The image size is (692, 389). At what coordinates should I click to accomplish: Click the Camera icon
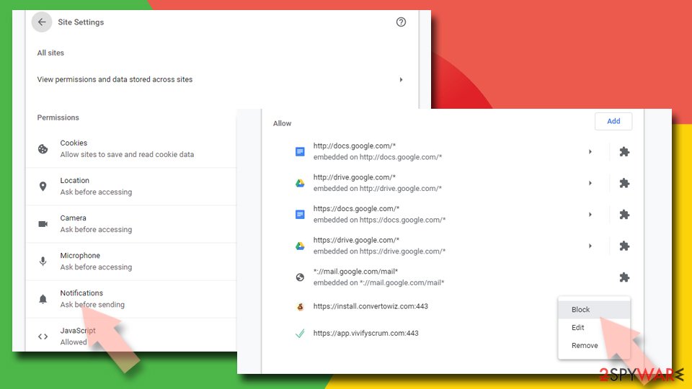[x=43, y=224]
